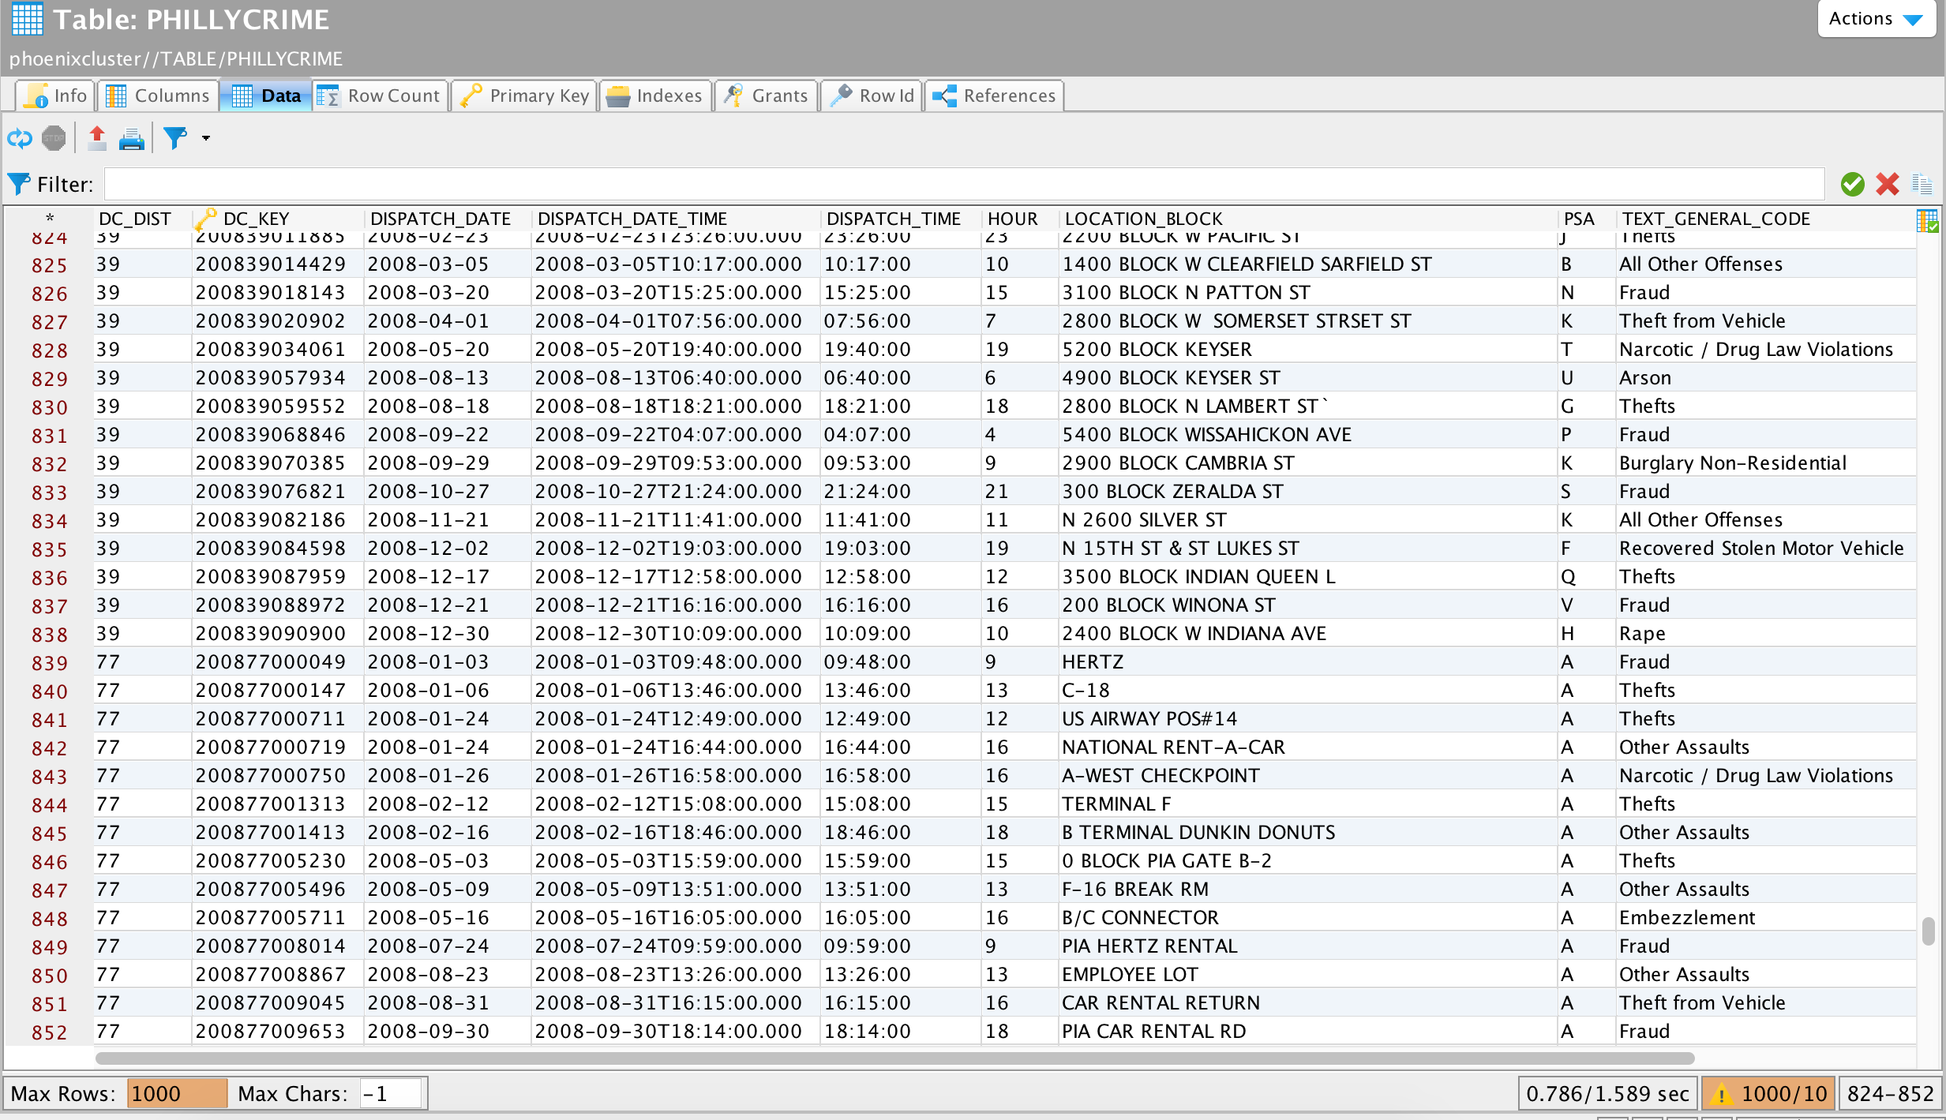Open the print preview for grid
This screenshot has height=1120, width=1946.
tap(131, 138)
